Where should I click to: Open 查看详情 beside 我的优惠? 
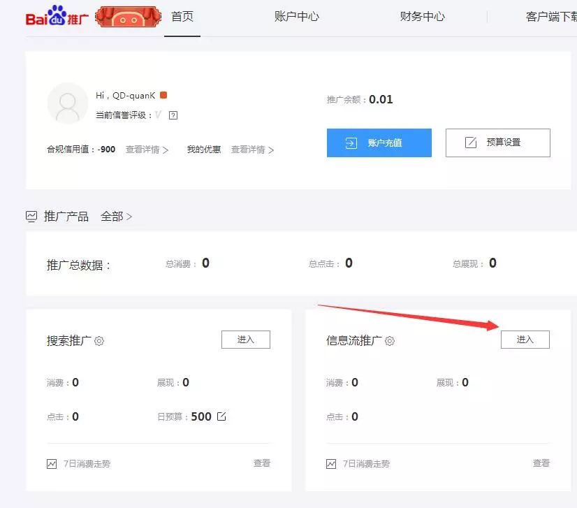point(252,150)
